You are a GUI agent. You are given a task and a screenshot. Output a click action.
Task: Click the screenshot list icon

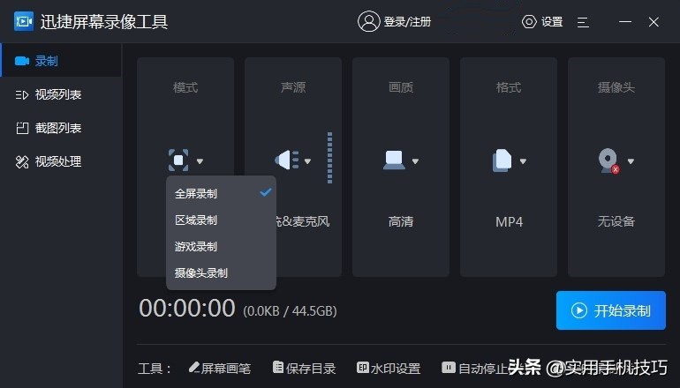point(22,128)
